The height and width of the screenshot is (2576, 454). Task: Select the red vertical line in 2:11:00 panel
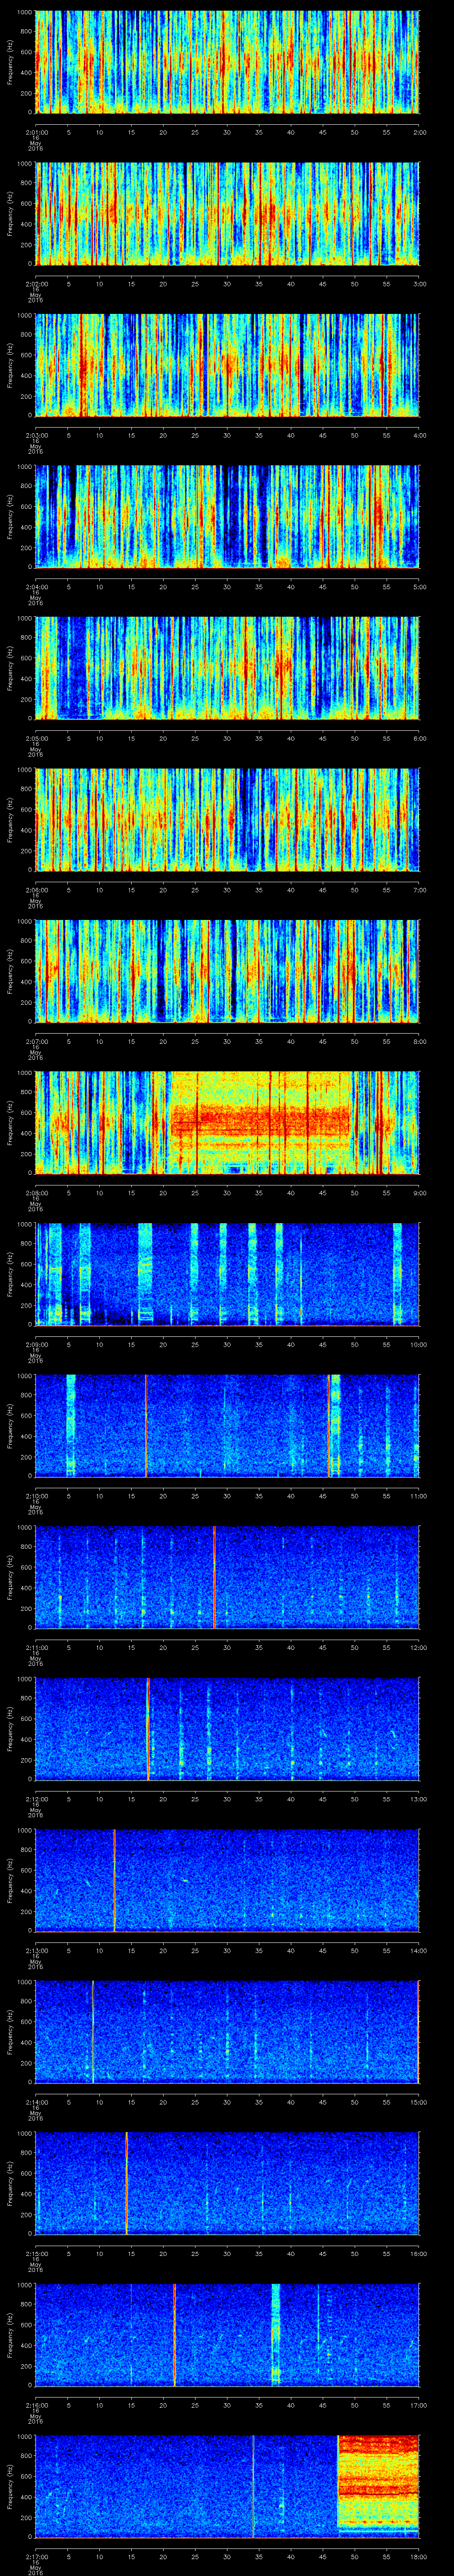tap(215, 1576)
